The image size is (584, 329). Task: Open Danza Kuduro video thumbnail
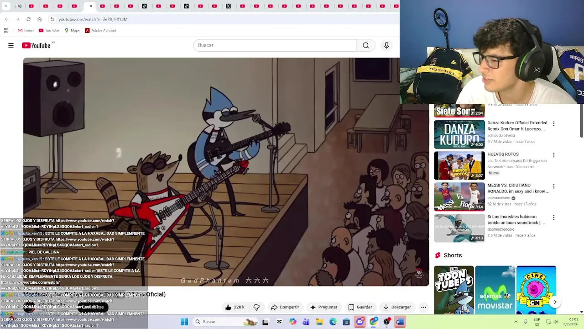coord(459,134)
